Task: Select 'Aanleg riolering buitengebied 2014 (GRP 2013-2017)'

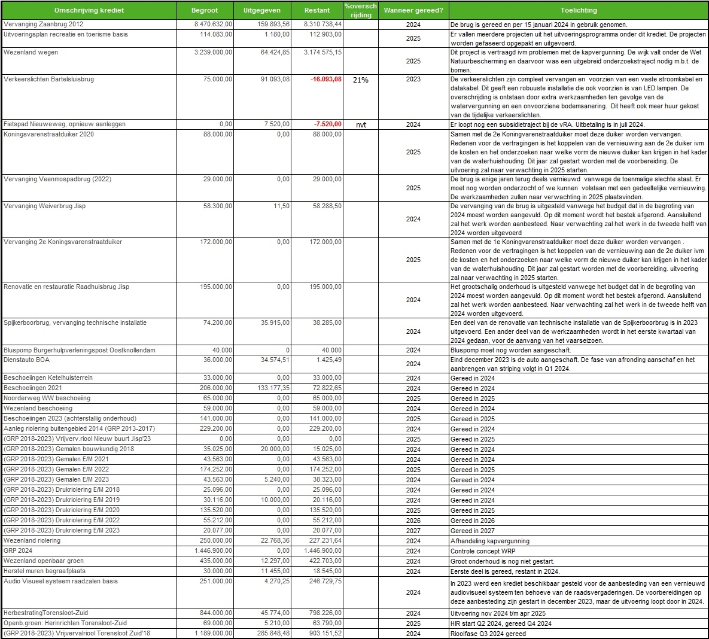Action: point(79,429)
